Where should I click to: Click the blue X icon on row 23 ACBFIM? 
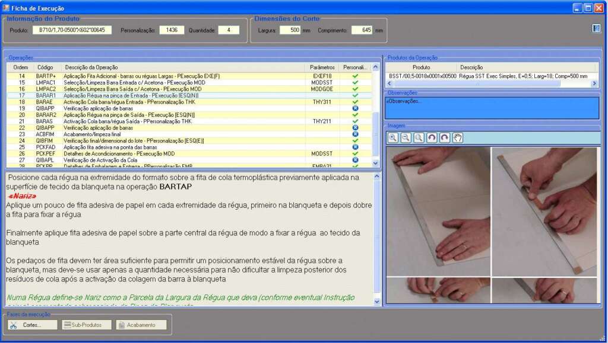tap(355, 134)
